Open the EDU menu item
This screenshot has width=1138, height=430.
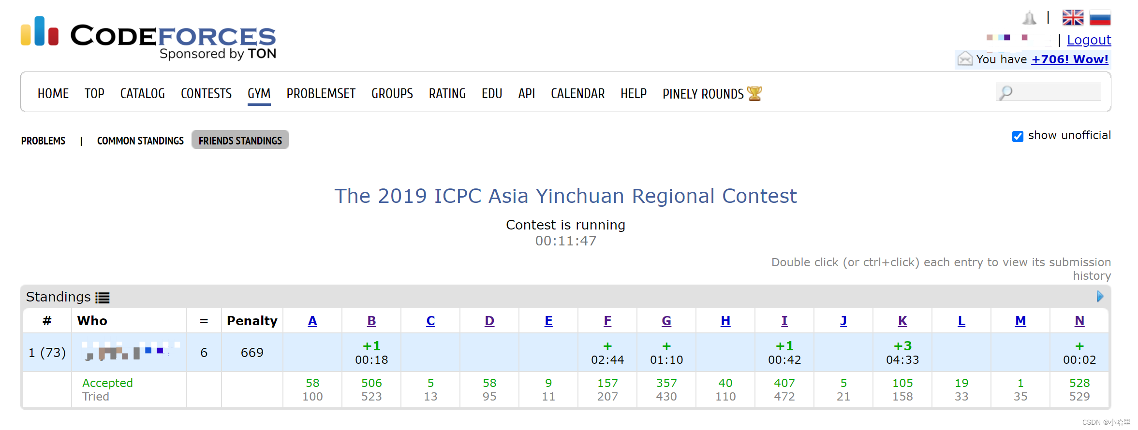tap(492, 93)
